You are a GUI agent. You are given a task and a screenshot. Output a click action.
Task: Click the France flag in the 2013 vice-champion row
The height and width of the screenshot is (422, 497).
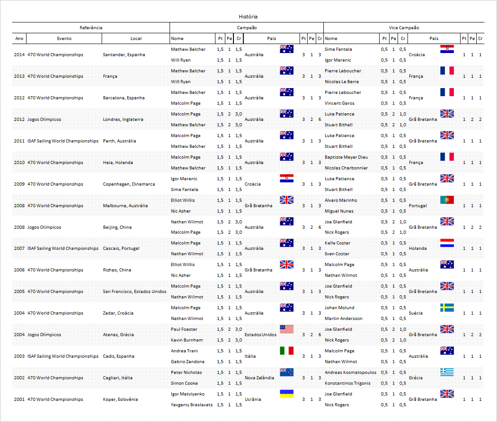pyautogui.click(x=447, y=70)
